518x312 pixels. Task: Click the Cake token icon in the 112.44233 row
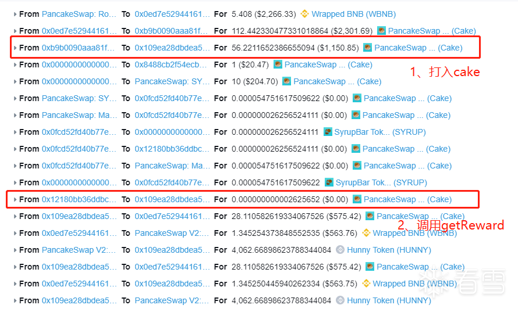pyautogui.click(x=381, y=31)
